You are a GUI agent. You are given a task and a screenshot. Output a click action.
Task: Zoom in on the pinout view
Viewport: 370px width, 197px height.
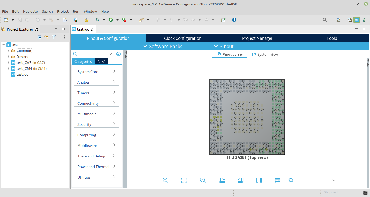point(165,180)
